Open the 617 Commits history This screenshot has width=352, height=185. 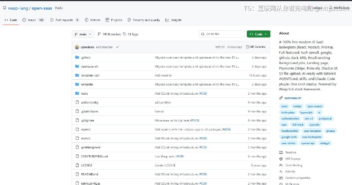pyautogui.click(x=256, y=47)
